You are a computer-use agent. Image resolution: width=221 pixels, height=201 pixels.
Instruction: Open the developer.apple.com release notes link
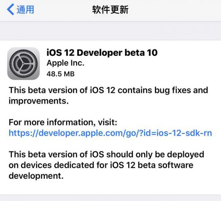pyautogui.click(x=110, y=133)
